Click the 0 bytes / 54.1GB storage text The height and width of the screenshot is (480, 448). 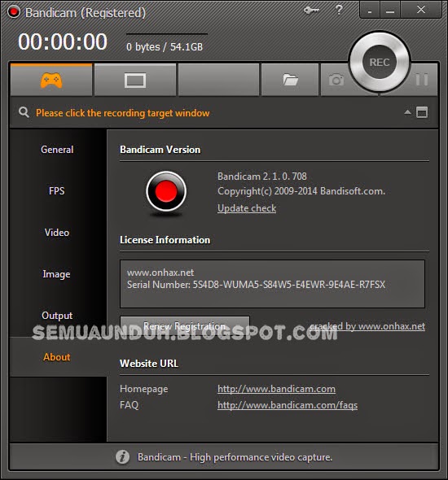coord(165,47)
